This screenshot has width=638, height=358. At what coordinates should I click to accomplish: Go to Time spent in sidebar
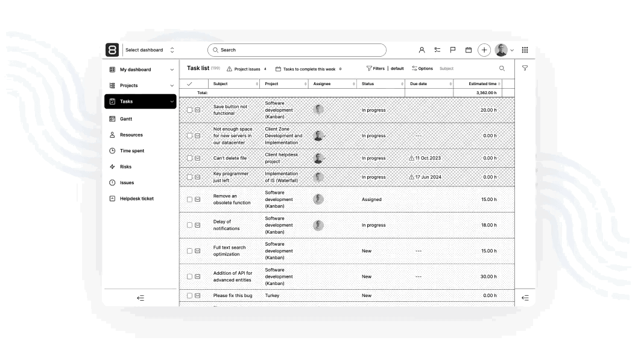point(132,151)
